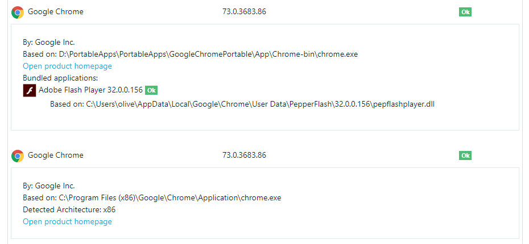
Task: Click version 73.0.3683.86 of the portable Chrome
Action: tap(244, 12)
